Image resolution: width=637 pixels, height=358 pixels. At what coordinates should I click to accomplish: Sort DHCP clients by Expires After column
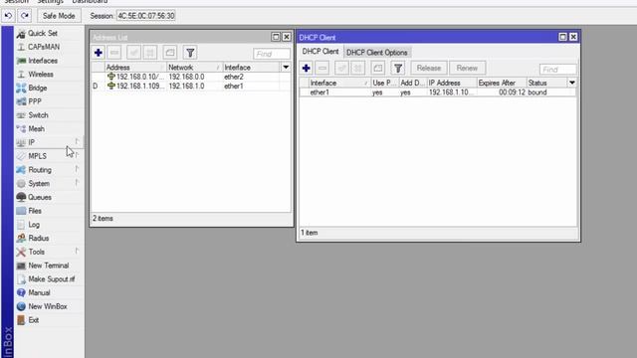pyautogui.click(x=502, y=83)
